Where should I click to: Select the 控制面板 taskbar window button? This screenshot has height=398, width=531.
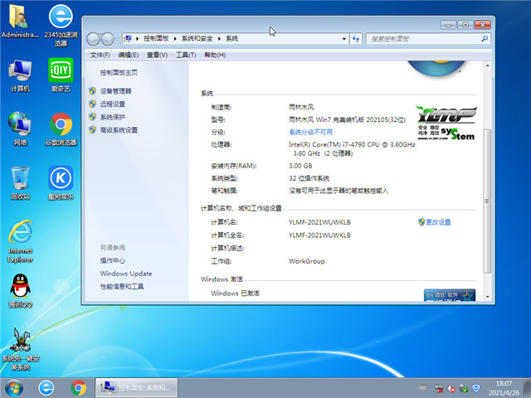tap(136, 387)
